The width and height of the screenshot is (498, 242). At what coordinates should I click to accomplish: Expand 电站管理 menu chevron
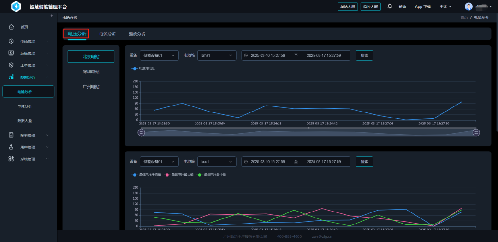click(x=47, y=41)
